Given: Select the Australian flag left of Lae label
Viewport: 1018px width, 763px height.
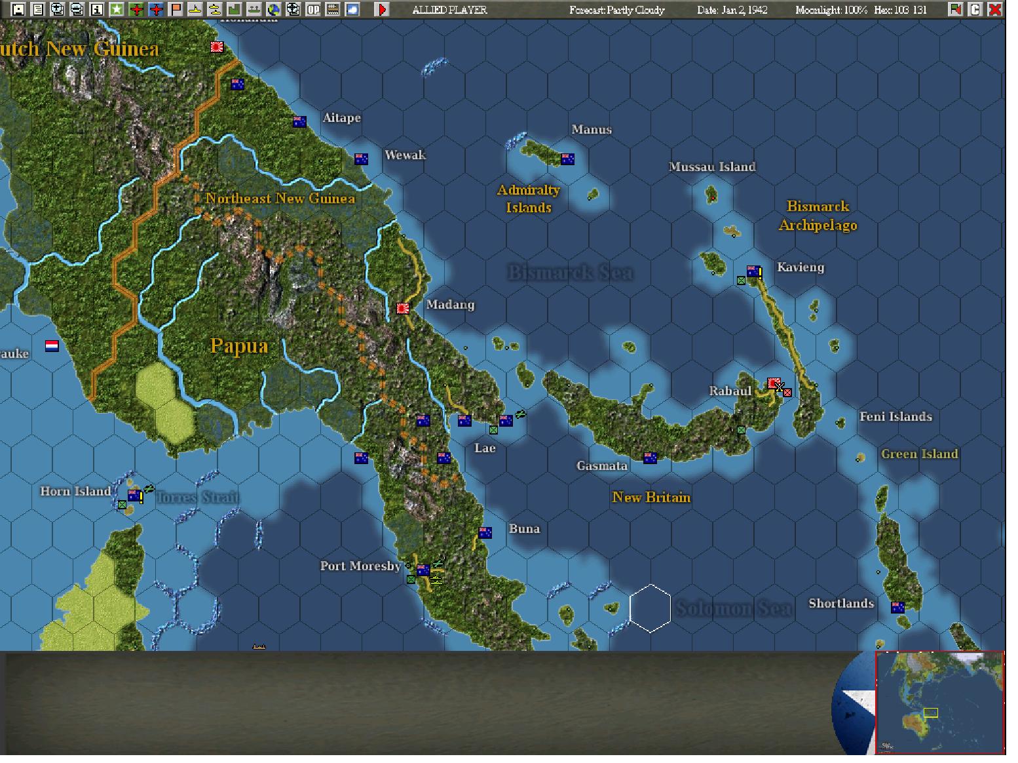Looking at the screenshot, I should pos(464,420).
